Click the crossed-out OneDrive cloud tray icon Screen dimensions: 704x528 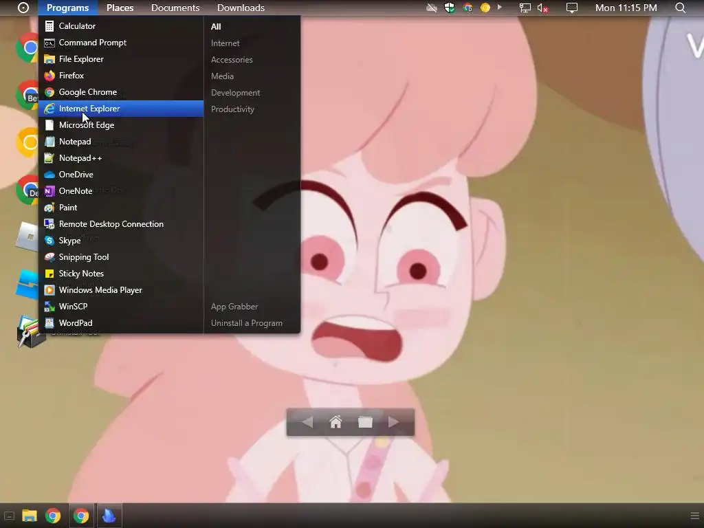(432, 8)
